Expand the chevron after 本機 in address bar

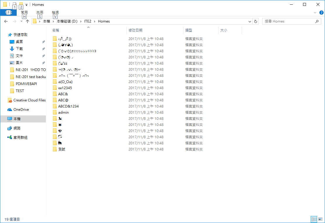click(54, 21)
